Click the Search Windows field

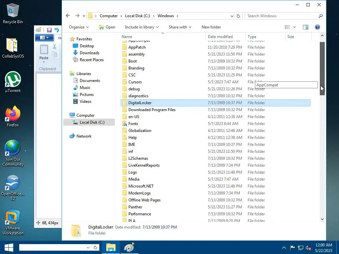pyautogui.click(x=281, y=16)
